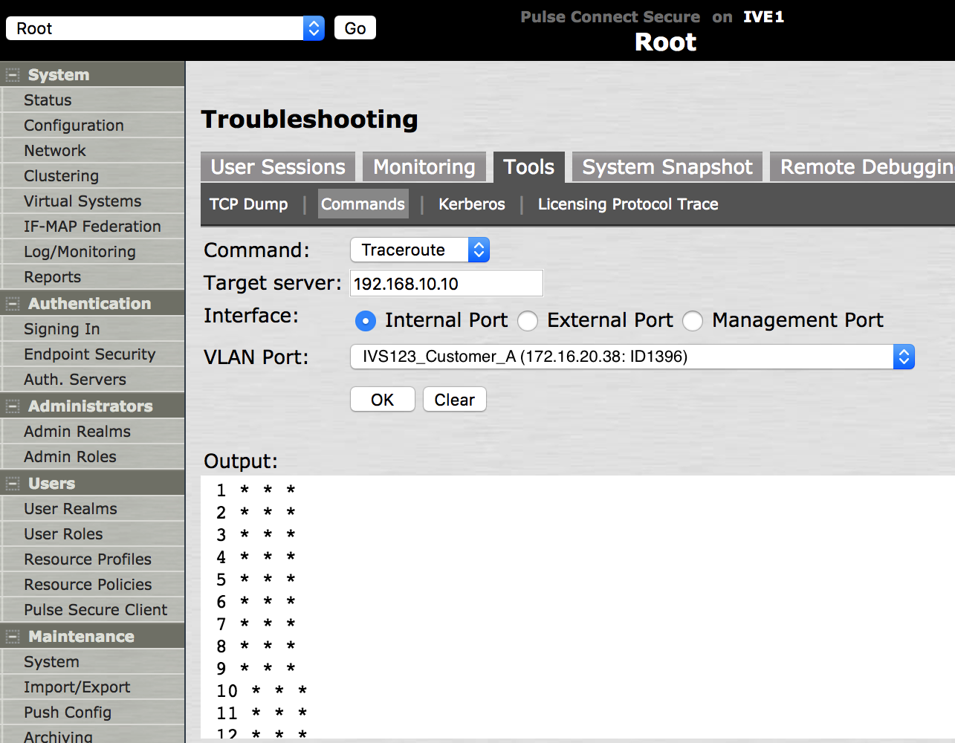Select the External Port radio button
The width and height of the screenshot is (955, 743).
[528, 321]
